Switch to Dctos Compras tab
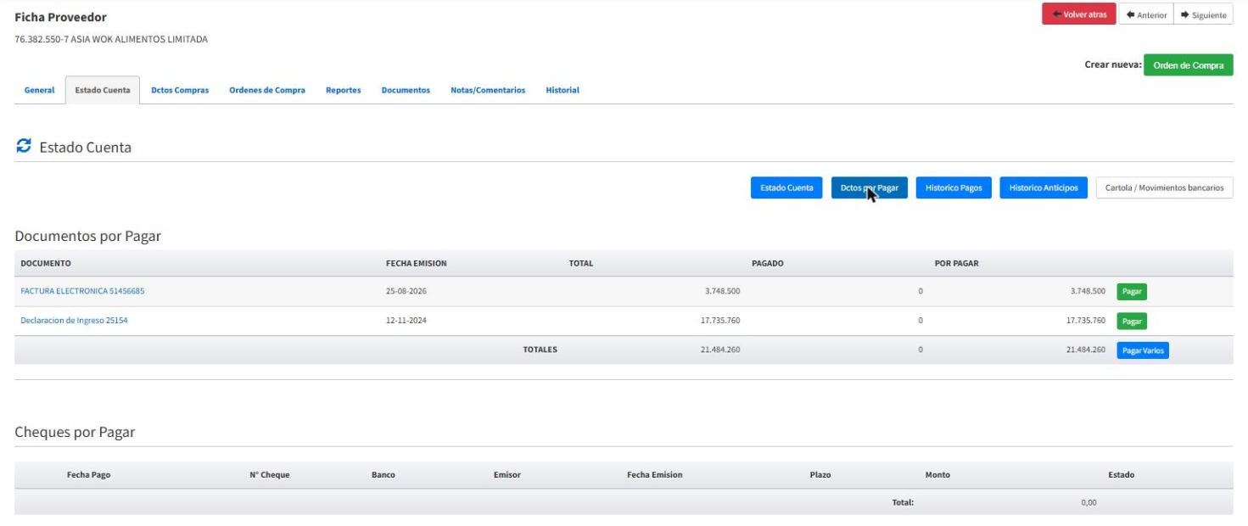 tap(180, 90)
